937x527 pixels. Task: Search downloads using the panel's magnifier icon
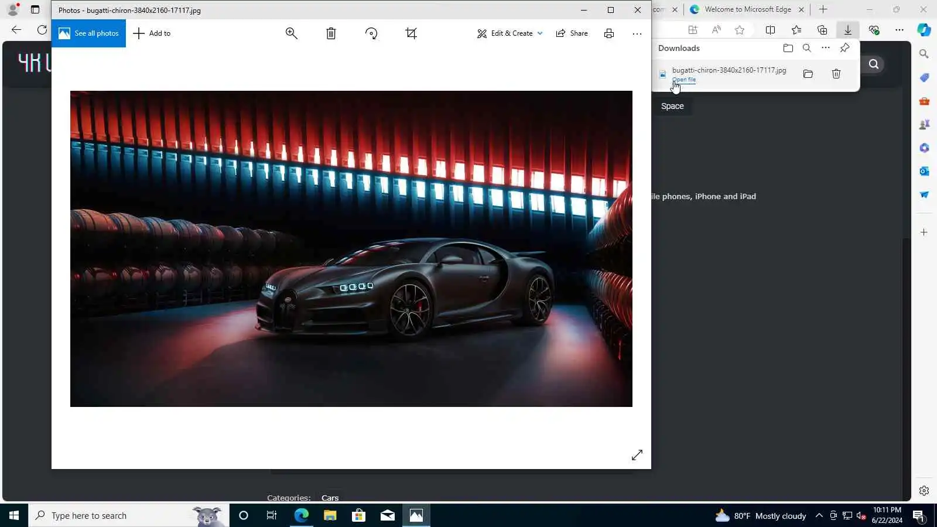pos(807,48)
